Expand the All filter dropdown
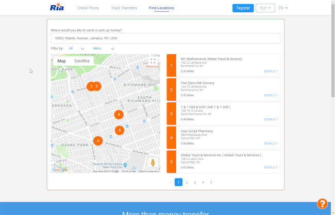 [76, 49]
